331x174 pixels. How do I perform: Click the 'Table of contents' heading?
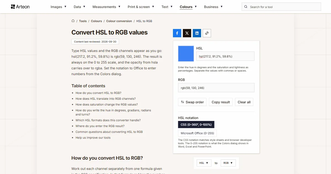pos(88,86)
